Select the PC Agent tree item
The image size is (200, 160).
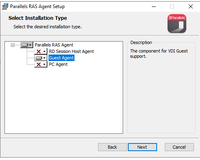coord(58,64)
